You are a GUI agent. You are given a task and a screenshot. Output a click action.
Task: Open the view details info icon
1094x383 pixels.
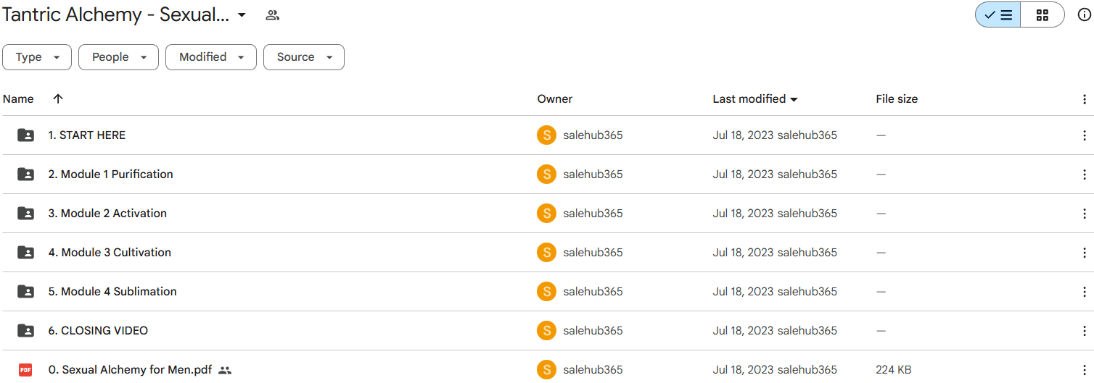(x=1084, y=14)
